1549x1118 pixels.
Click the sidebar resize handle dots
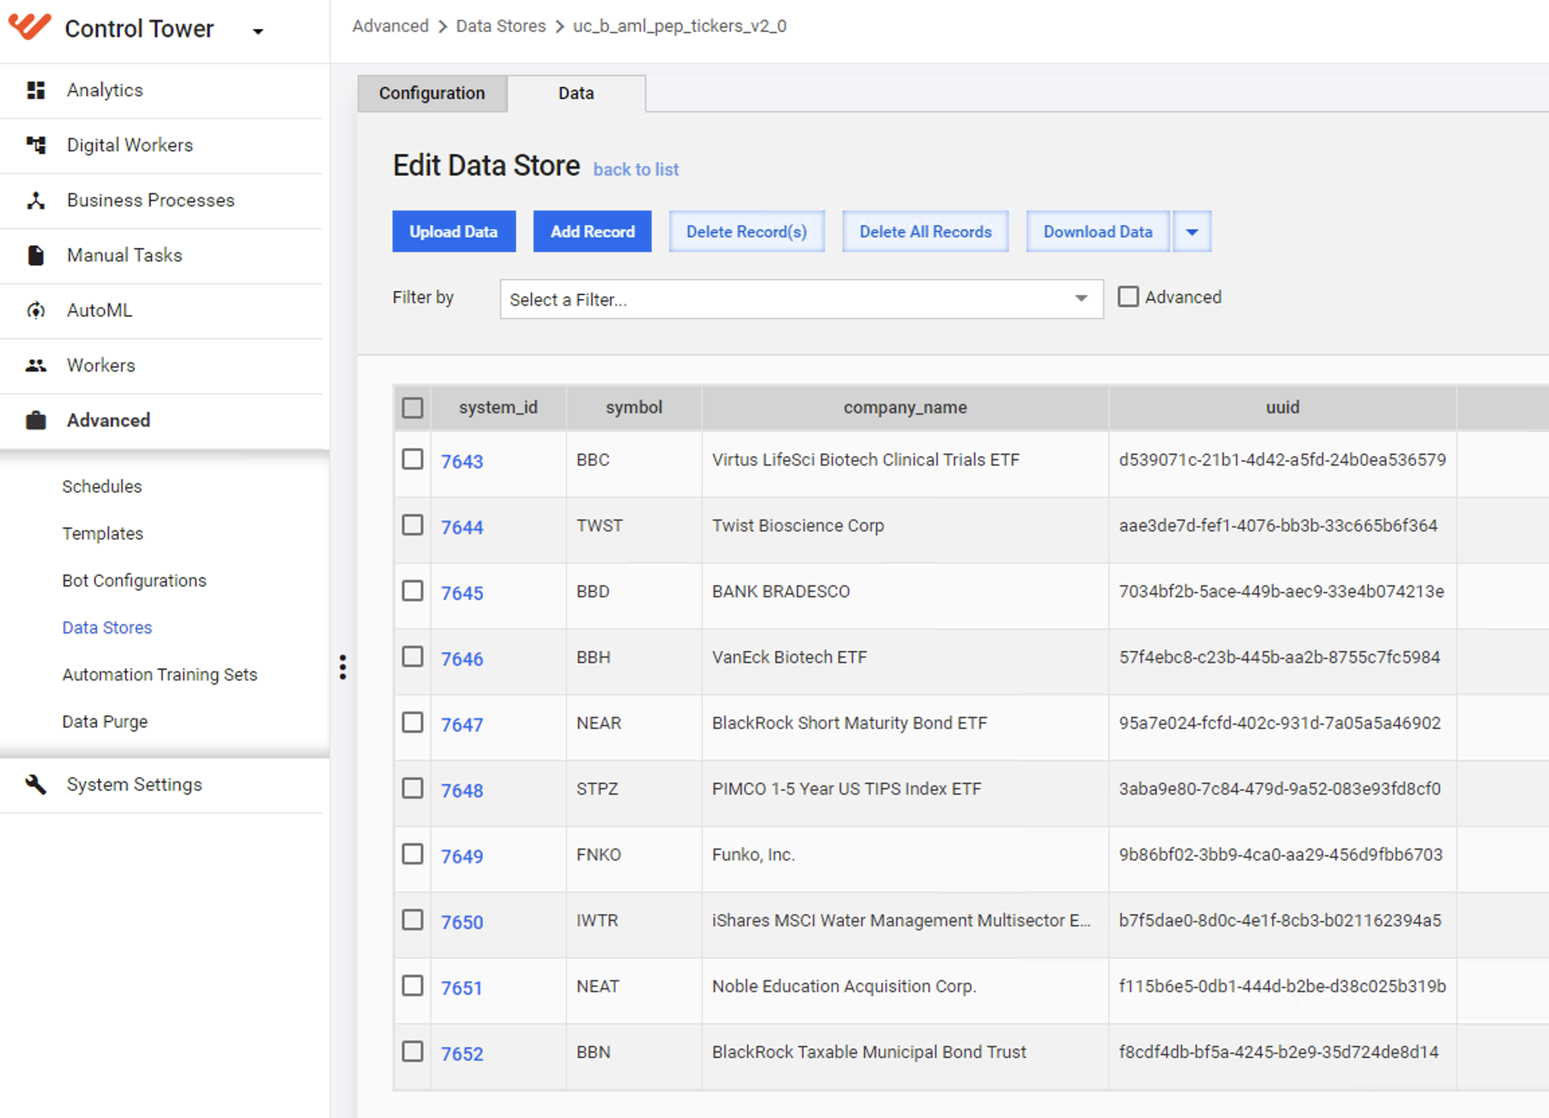point(343,666)
